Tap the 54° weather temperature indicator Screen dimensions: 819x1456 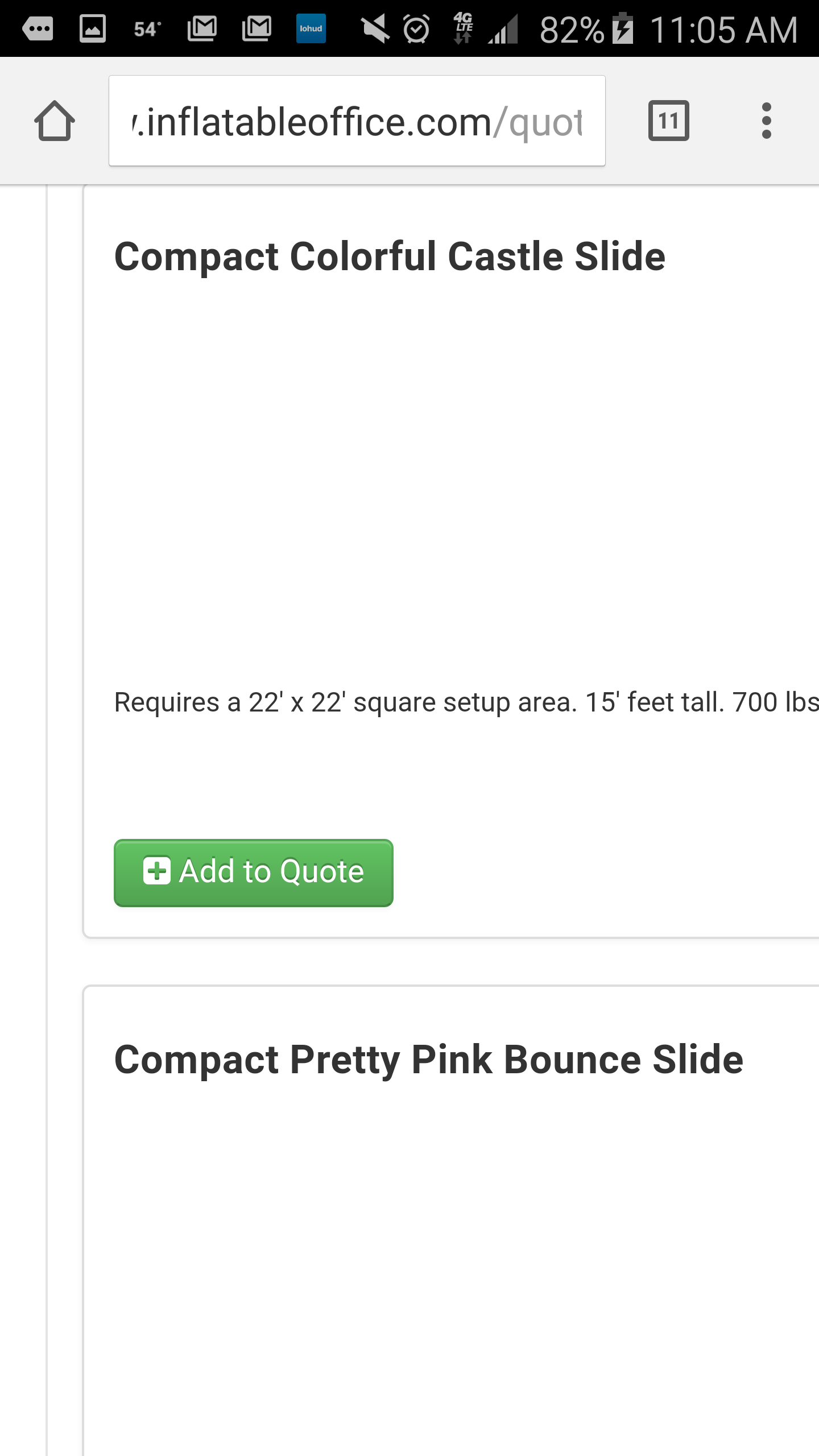[x=147, y=29]
